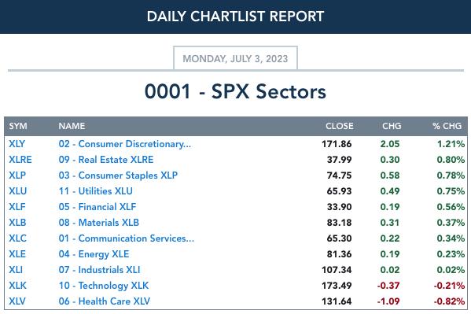Open the XLY symbol link
Screen dimensions: 471x314
click(x=17, y=144)
